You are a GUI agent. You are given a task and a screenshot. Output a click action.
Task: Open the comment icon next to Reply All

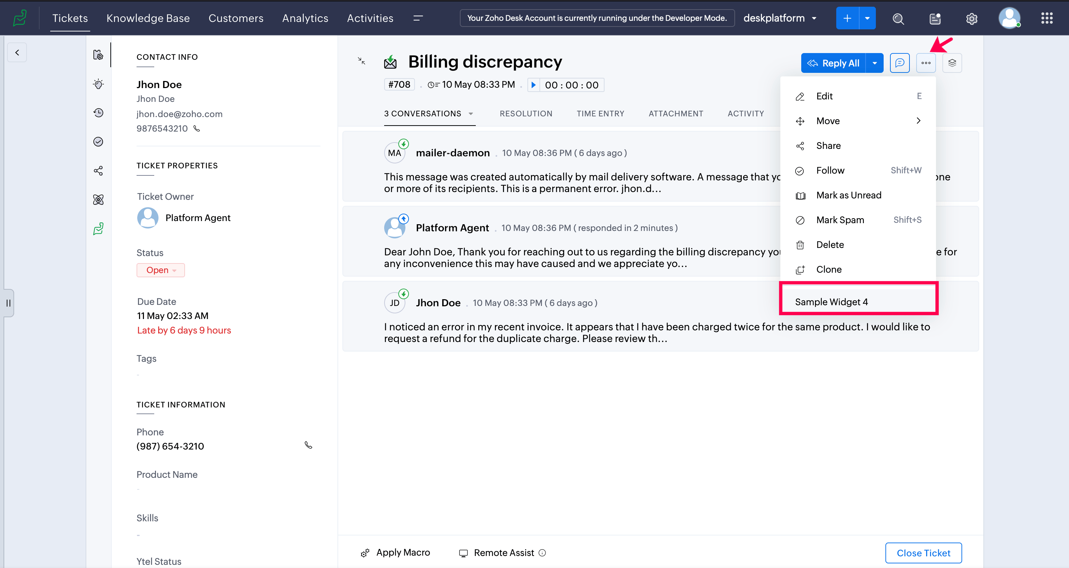click(899, 63)
